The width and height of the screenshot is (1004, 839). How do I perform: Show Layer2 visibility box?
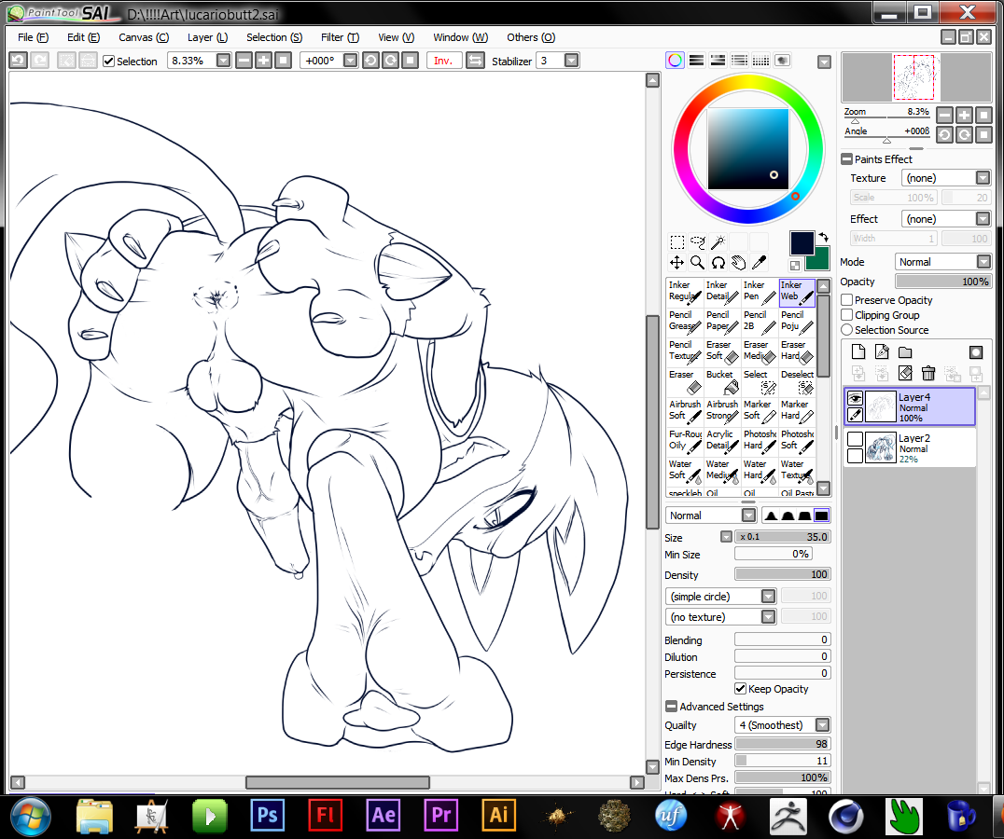point(855,439)
